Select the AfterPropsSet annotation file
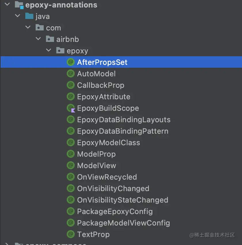The width and height of the screenshot is (242, 245). coord(102,62)
